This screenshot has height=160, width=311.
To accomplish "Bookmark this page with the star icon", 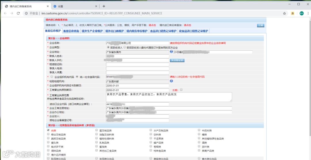I will click(x=285, y=13).
